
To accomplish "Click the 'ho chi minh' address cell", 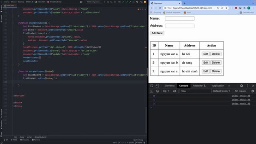I will (x=190, y=71).
